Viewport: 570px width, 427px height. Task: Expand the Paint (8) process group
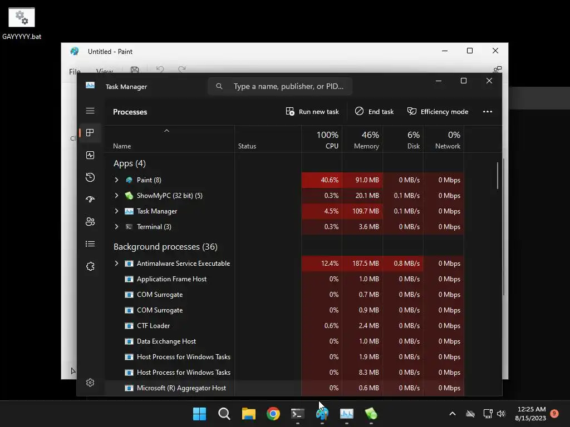[116, 180]
